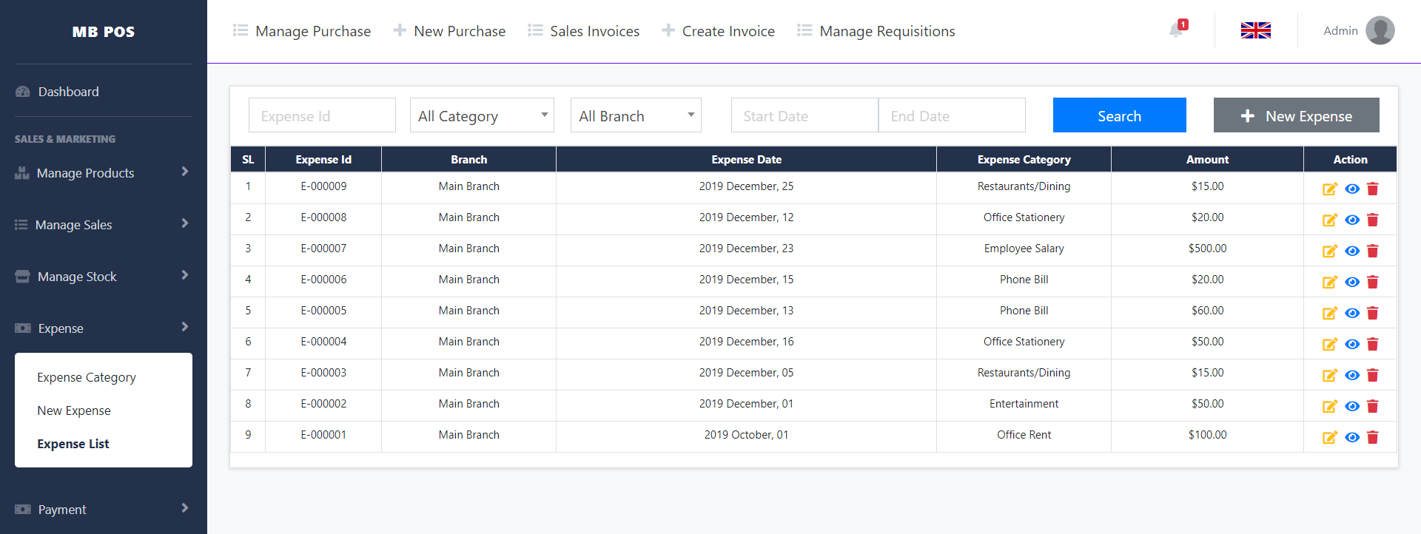Image resolution: width=1421 pixels, height=534 pixels.
Task: Open the All Category dropdown
Action: tap(482, 115)
